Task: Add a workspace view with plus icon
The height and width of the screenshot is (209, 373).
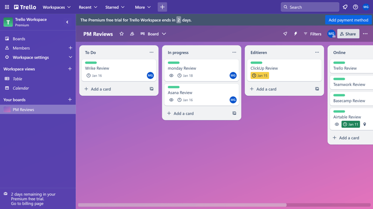Action: coord(70,69)
